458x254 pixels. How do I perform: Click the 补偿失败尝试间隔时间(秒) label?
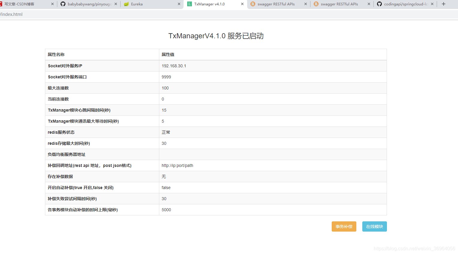click(x=72, y=199)
